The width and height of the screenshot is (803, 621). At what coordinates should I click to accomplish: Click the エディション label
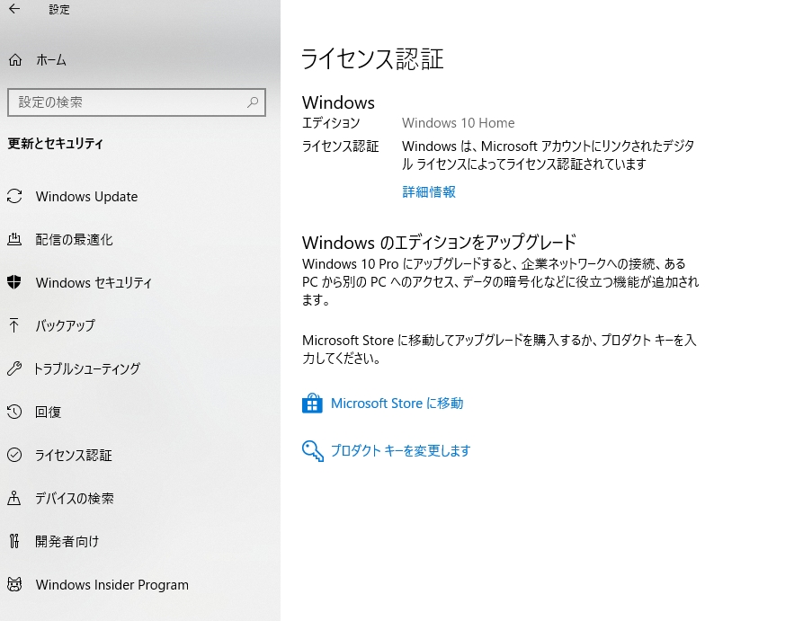(331, 123)
